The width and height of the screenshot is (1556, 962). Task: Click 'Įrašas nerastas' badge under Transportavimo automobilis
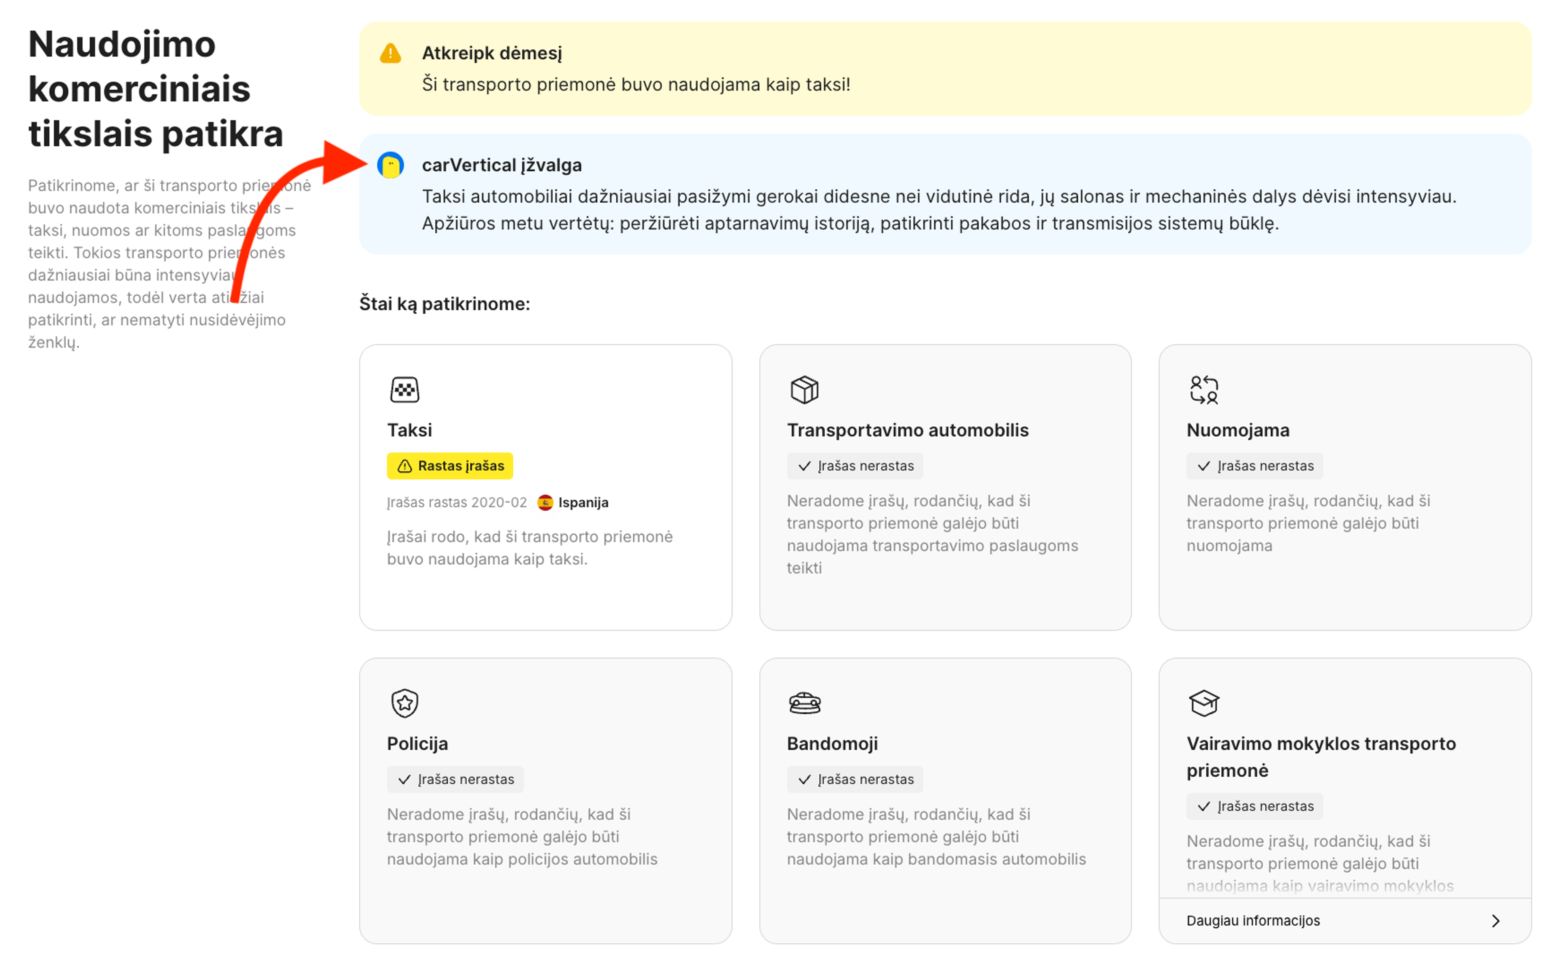(x=855, y=466)
